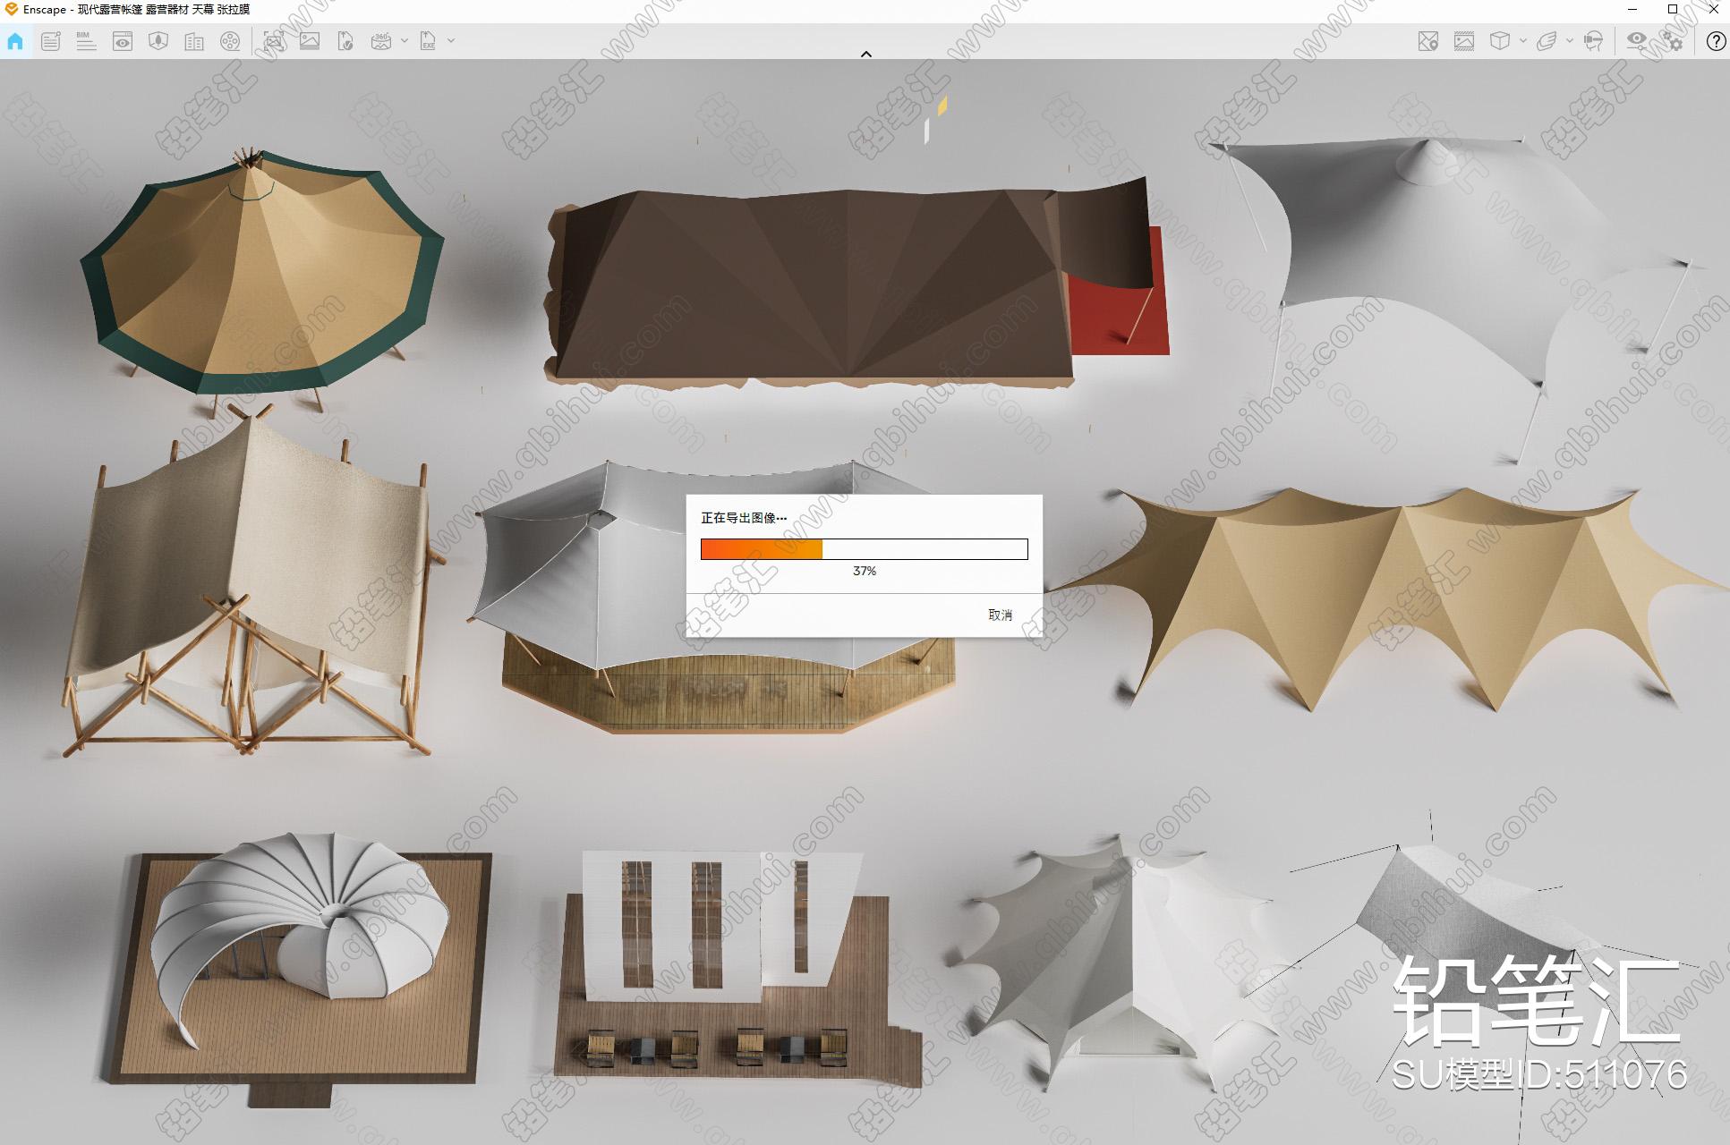Click the Enscape logo in title bar
Image resolution: width=1730 pixels, height=1145 pixels.
point(11,9)
